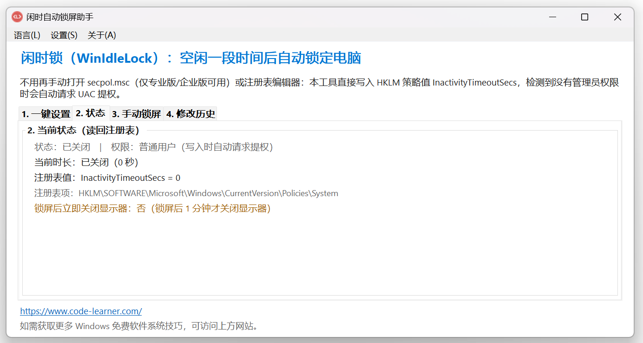Go to the 3. 手动锁屏 tab
Image resolution: width=643 pixels, height=343 pixels.
coord(136,114)
